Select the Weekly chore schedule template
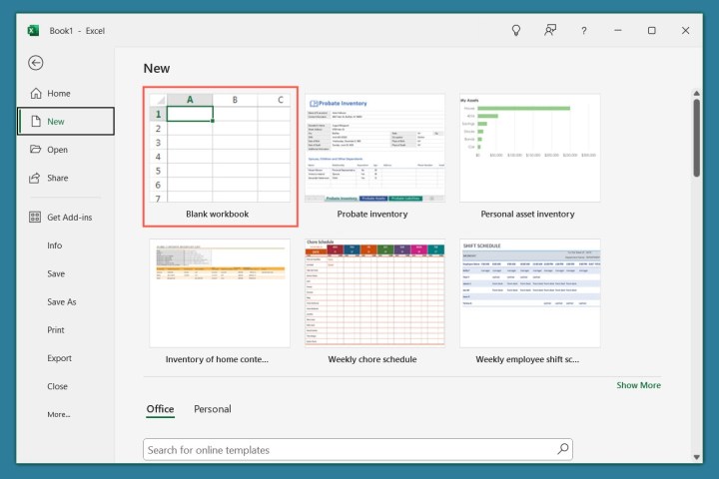Screen dimensions: 719x479 pos(374,293)
